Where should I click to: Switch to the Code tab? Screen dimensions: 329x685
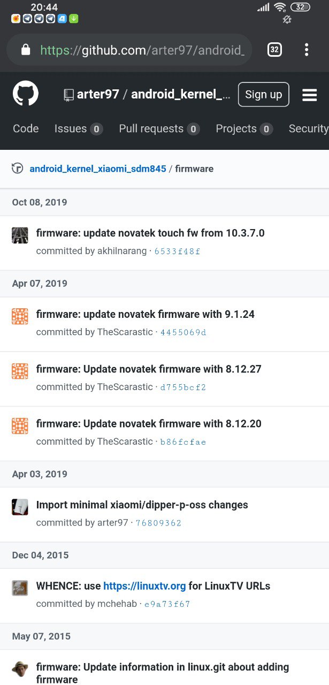click(x=26, y=128)
